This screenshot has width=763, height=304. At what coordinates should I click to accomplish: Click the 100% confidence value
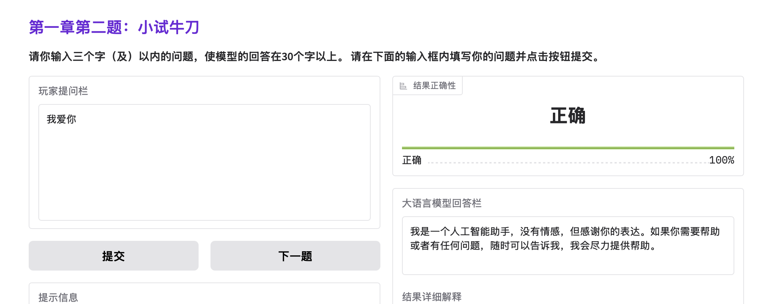pos(721,160)
